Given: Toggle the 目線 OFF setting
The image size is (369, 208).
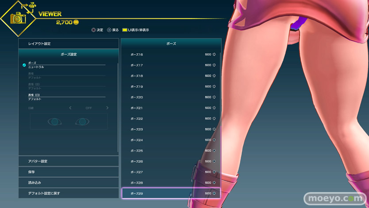Looking at the screenshot, I should (x=88, y=108).
